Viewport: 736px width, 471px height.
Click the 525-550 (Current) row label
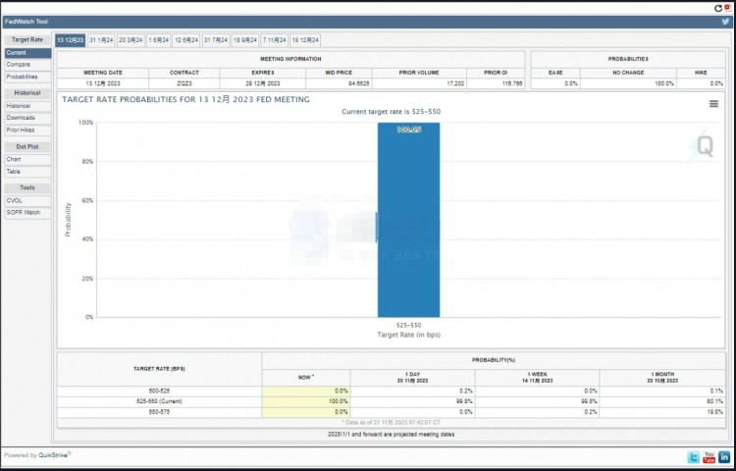pos(159,401)
